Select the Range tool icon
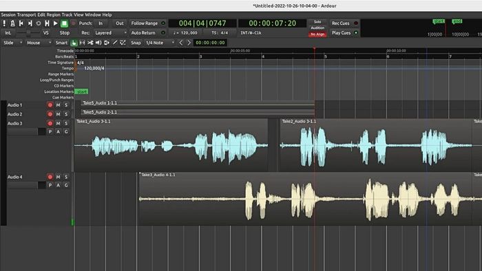This screenshot has width=482, height=271. [x=82, y=43]
